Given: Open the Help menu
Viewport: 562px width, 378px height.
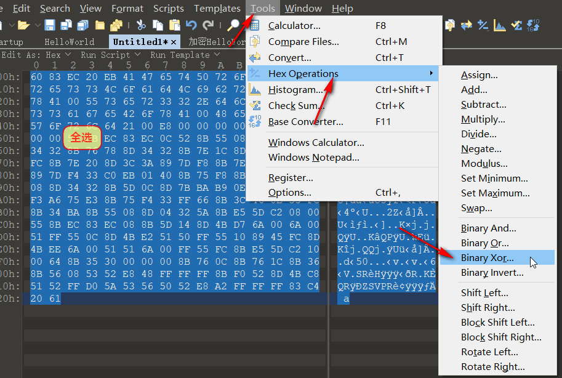Looking at the screenshot, I should [x=342, y=8].
